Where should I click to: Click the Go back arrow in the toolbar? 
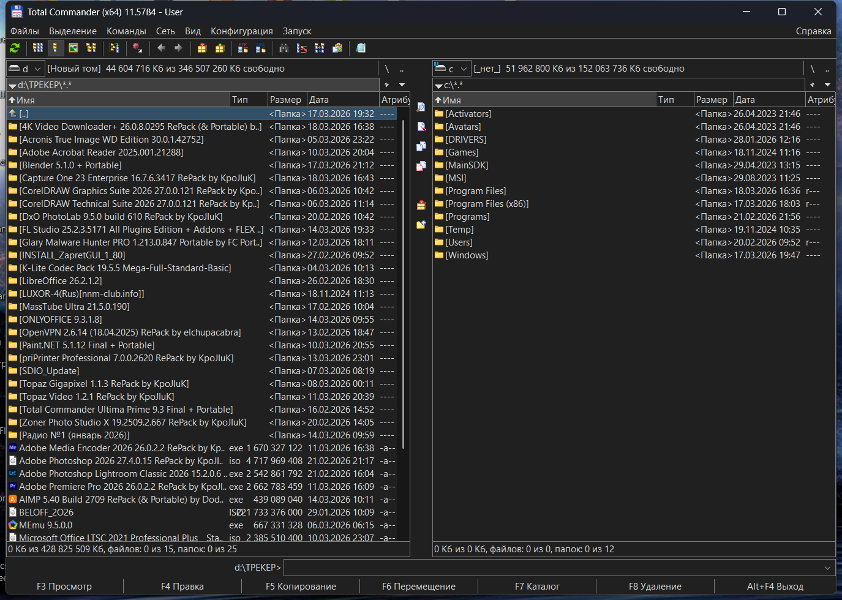pos(161,48)
